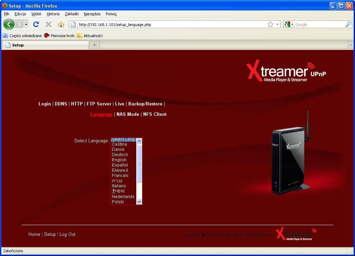Focus the Google search field
Viewport: 355px width, 256px height.
coord(320,25)
